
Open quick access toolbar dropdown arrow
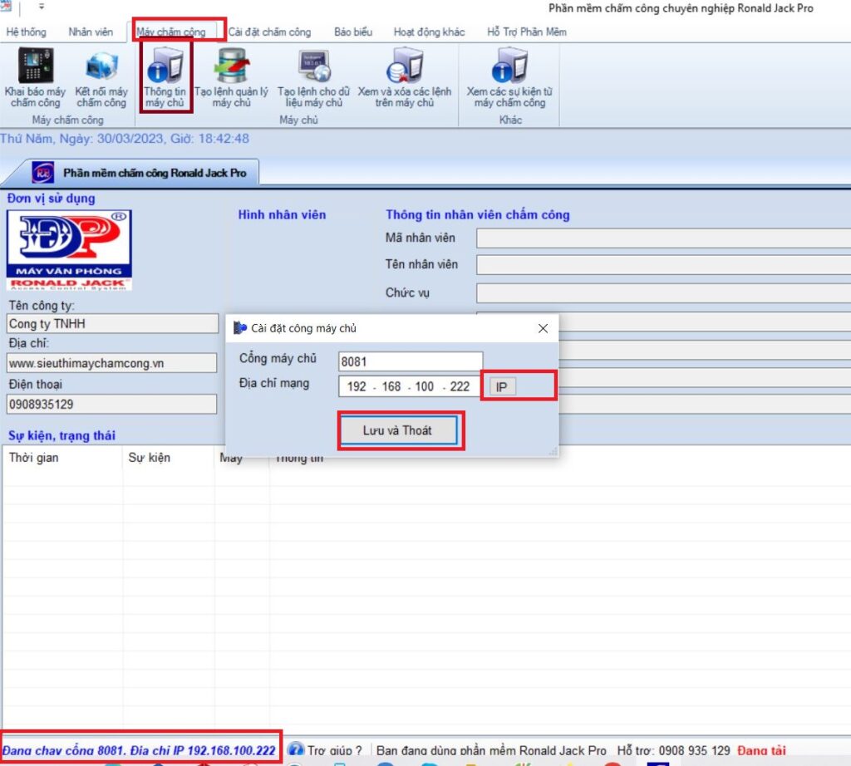[x=42, y=7]
